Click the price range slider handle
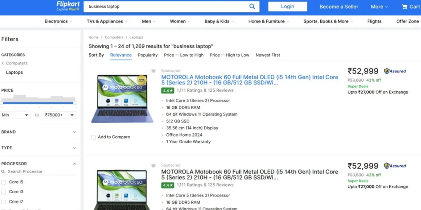This screenshot has width=421, height=210. pyautogui.click(x=75, y=103)
